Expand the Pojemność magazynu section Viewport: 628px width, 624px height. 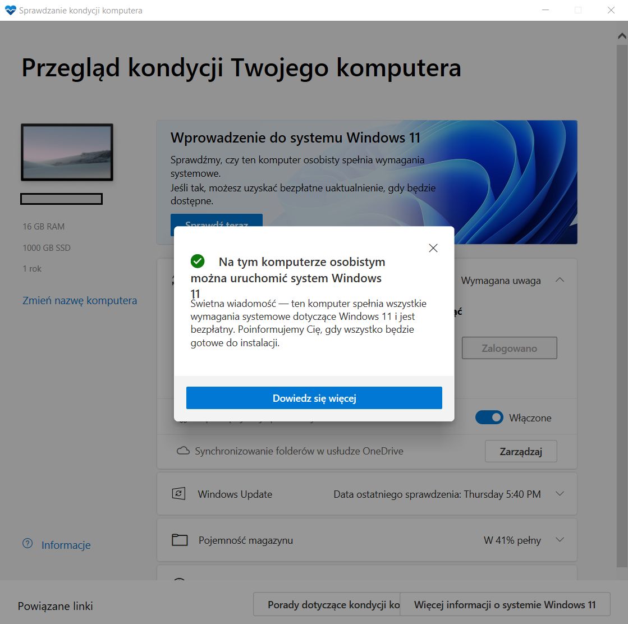560,540
